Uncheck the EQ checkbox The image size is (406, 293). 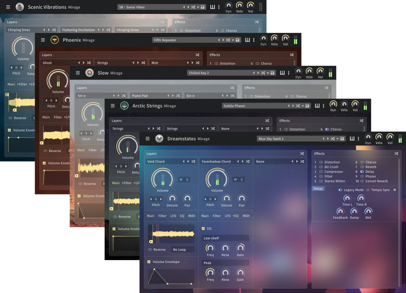(x=203, y=228)
